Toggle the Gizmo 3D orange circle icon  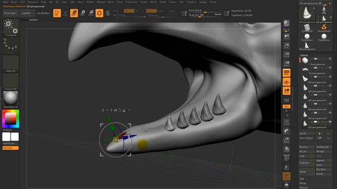coord(100,13)
